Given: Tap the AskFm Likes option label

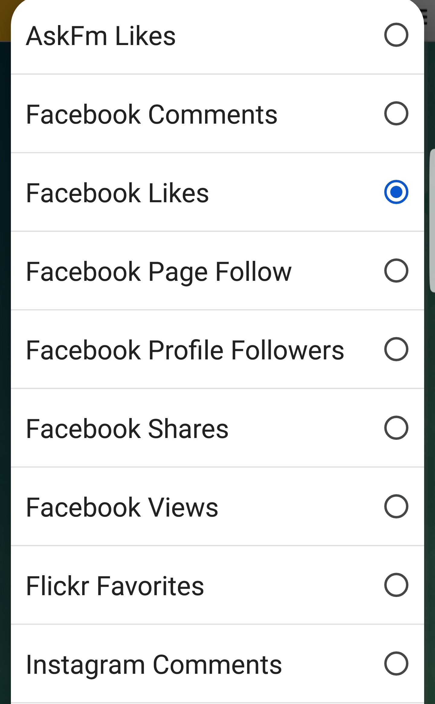Looking at the screenshot, I should (101, 36).
